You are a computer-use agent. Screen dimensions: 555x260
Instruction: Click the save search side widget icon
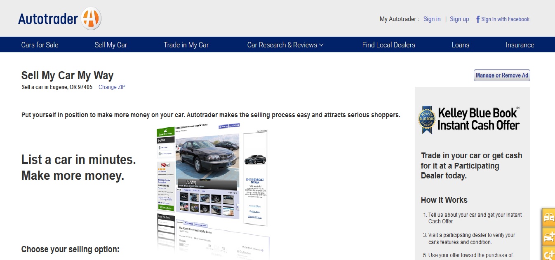[x=549, y=254]
